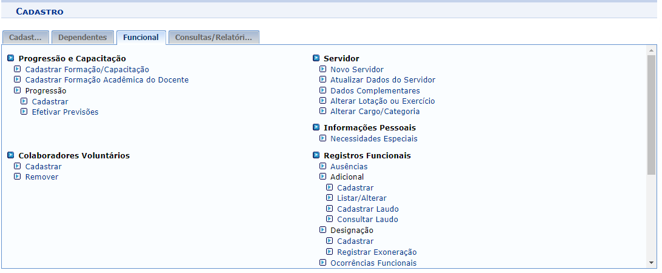Open Registrar Exoneração link
Image resolution: width=662 pixels, height=273 pixels.
point(376,252)
